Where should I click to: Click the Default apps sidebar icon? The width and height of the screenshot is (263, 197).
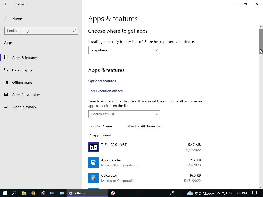pos(6,70)
